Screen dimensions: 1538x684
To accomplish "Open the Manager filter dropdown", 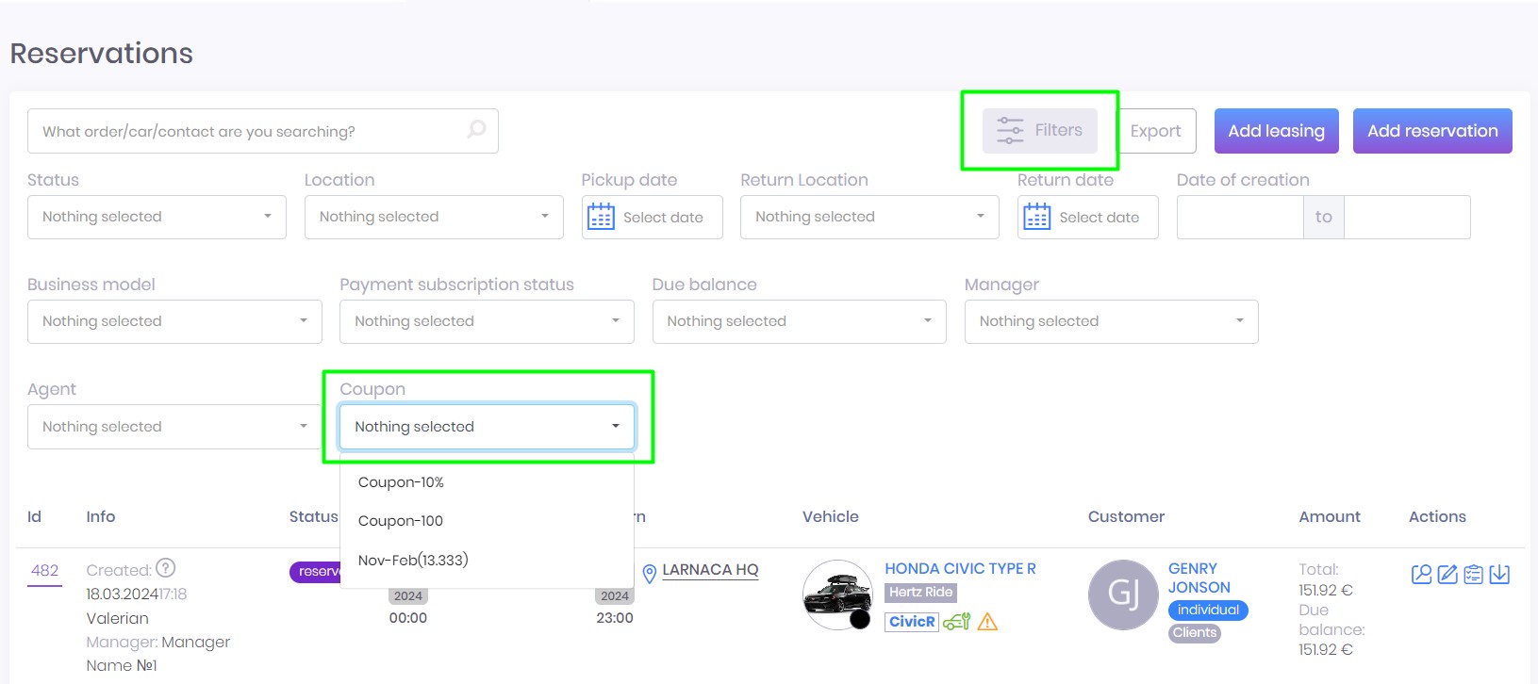I will coord(1111,321).
